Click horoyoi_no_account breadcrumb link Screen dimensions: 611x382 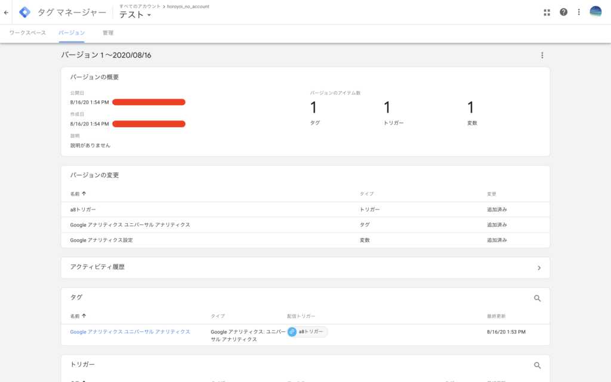188,6
